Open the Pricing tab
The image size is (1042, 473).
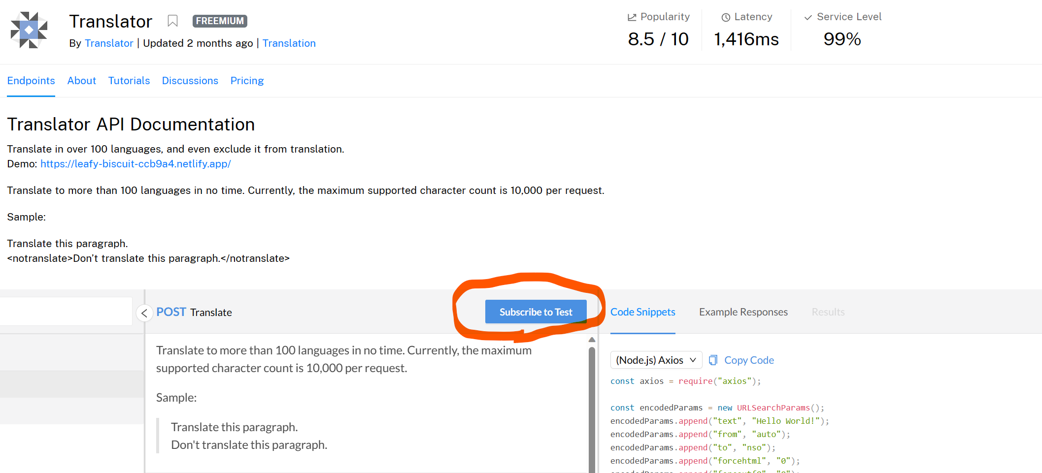pyautogui.click(x=247, y=81)
